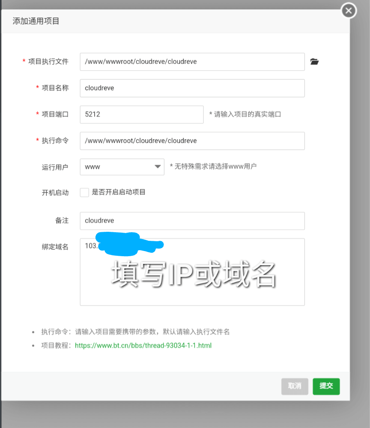
Task: Click the dialog close X icon
Action: [348, 11]
